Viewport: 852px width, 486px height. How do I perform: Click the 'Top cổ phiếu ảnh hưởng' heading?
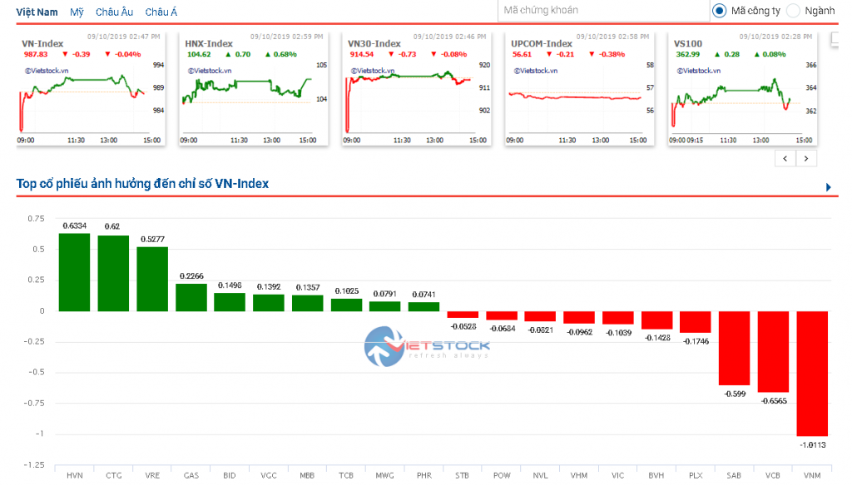[x=142, y=184]
